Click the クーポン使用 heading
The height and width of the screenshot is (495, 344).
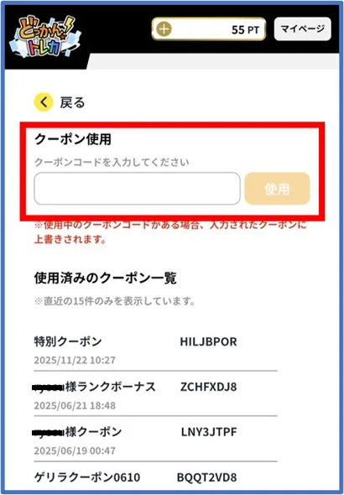pos(73,139)
